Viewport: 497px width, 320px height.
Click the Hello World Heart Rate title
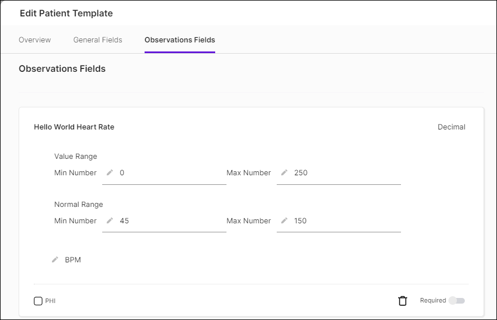(x=74, y=127)
